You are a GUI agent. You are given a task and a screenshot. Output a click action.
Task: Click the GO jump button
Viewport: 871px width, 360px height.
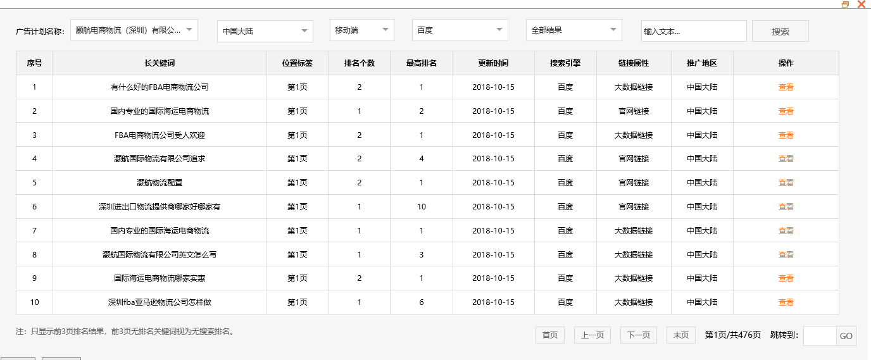[846, 336]
